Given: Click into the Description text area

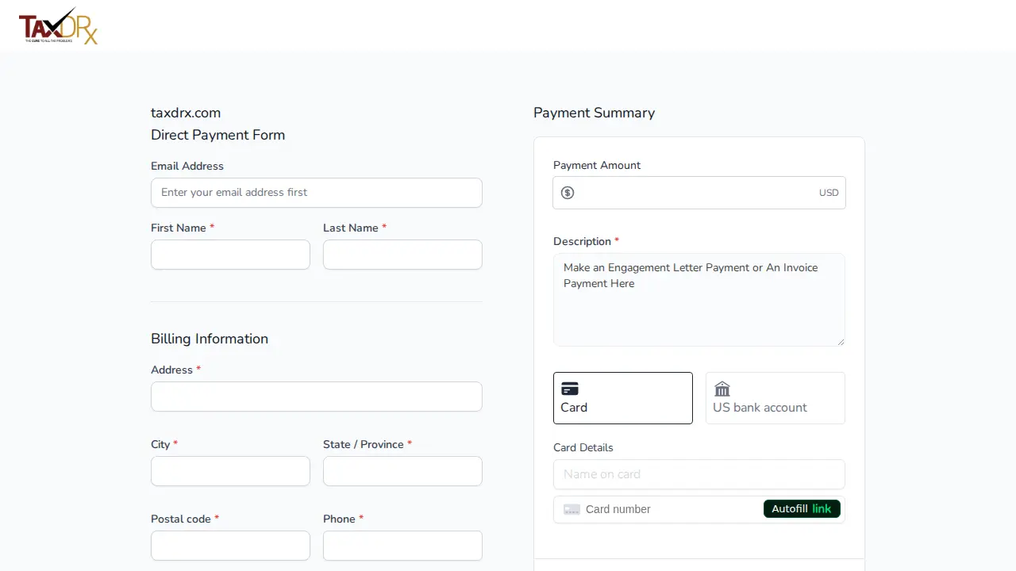Looking at the screenshot, I should [x=699, y=300].
